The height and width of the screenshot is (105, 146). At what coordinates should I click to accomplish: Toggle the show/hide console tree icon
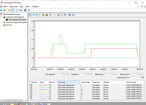tap(13, 10)
